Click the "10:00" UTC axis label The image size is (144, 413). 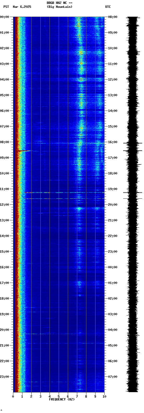tap(113, 48)
